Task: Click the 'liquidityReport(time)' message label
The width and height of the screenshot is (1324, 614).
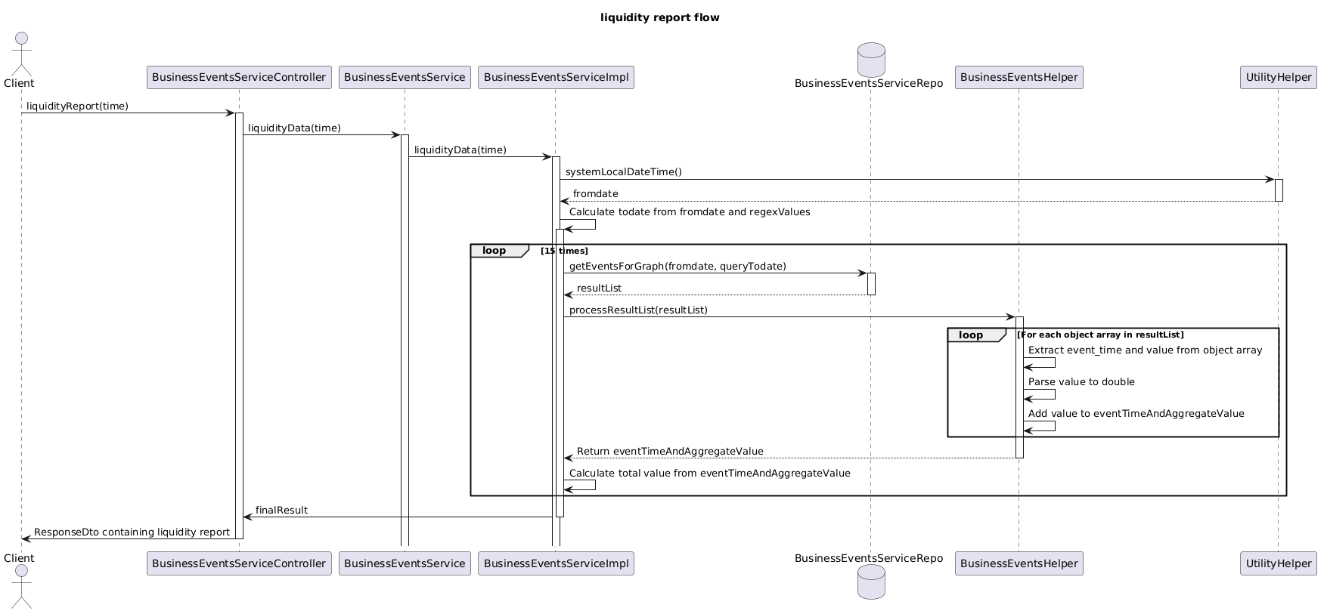Action: tap(78, 106)
